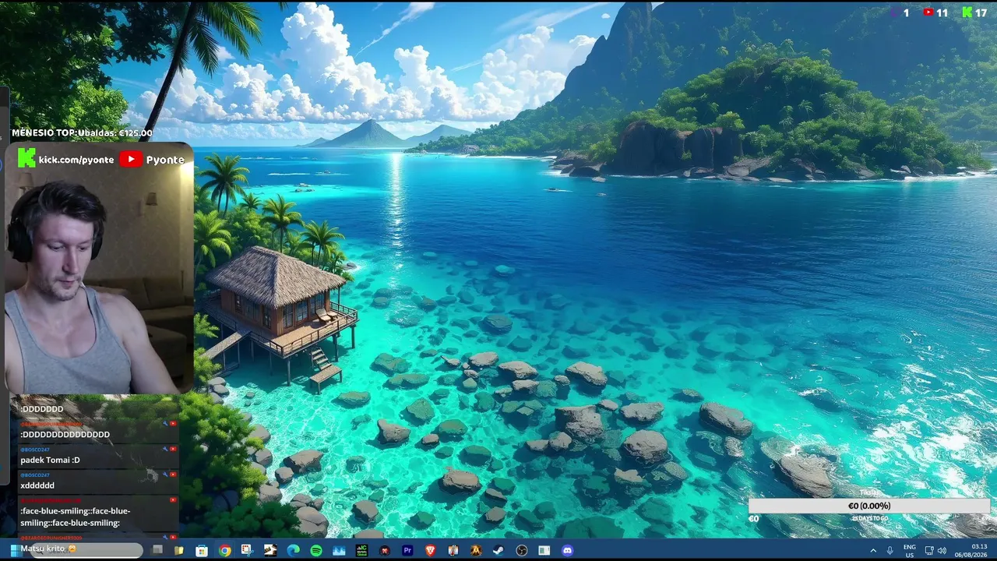
Task: Launch Steam from the taskbar
Action: pyautogui.click(x=498, y=550)
